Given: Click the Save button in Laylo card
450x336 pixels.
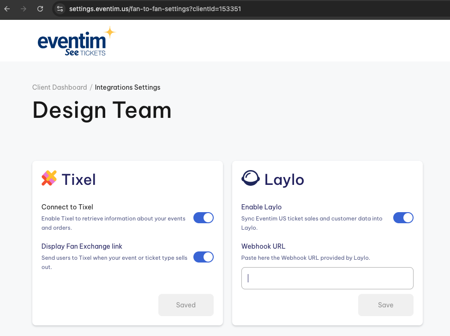Looking at the screenshot, I should click(386, 305).
